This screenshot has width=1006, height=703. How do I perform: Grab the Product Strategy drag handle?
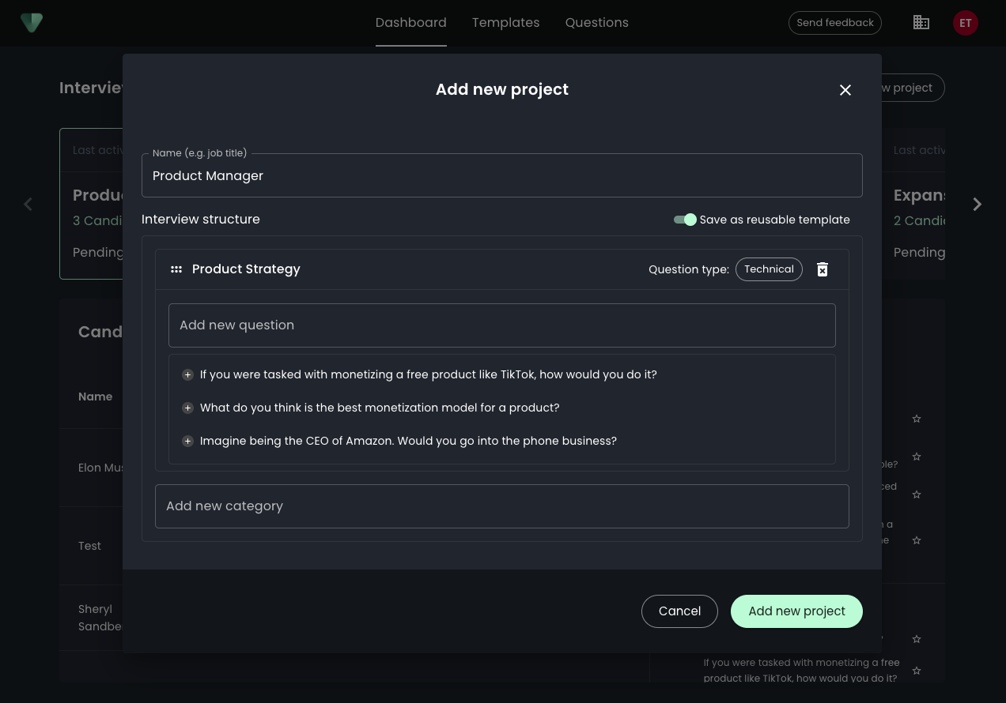click(x=176, y=269)
